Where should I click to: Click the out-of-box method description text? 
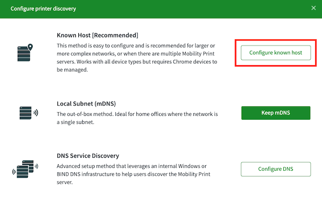[x=137, y=118]
